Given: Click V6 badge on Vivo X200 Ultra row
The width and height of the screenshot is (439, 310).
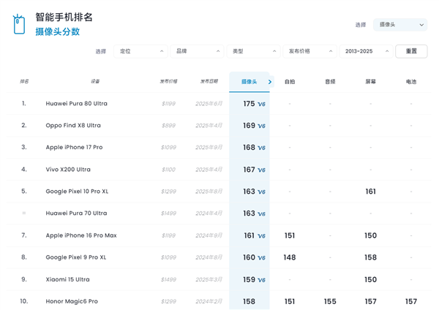Looking at the screenshot, I should click(261, 170).
